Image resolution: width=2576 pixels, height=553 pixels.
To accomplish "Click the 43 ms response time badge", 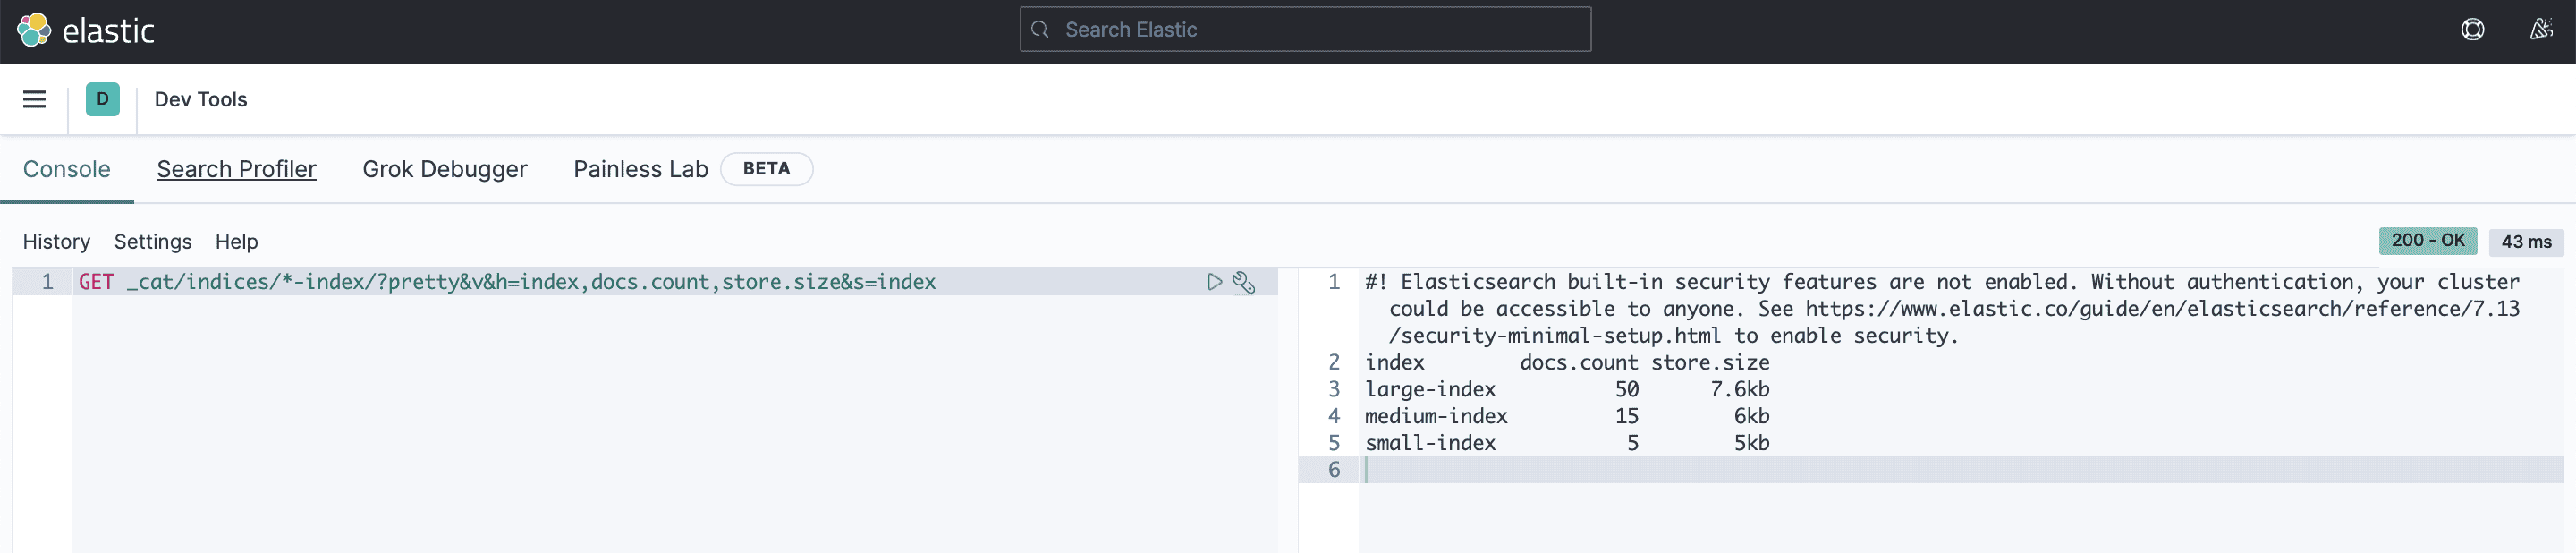I will 2526,242.
